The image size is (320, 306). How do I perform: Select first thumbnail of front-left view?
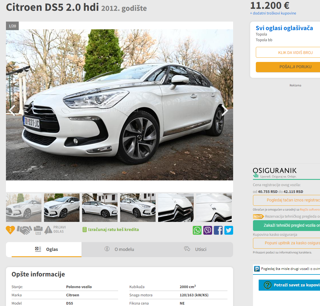[24, 207]
